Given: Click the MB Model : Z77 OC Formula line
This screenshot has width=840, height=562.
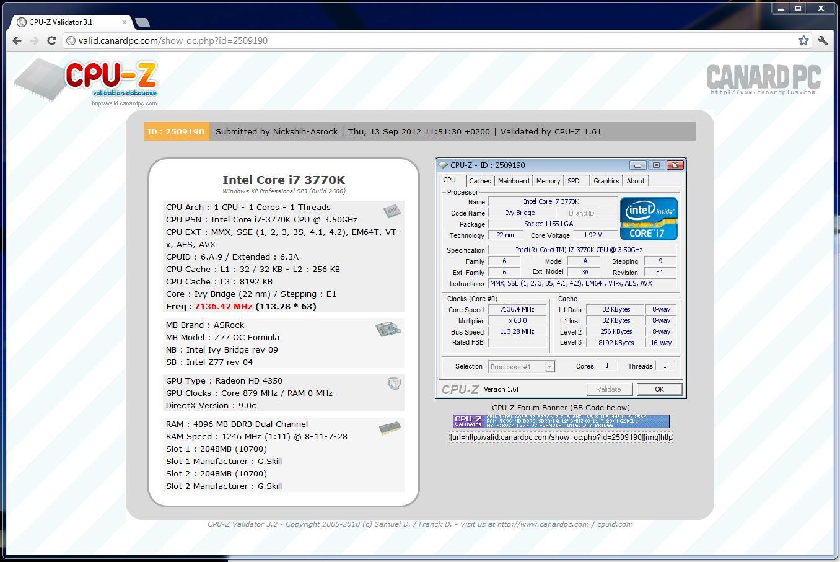Looking at the screenshot, I should click(x=222, y=337).
